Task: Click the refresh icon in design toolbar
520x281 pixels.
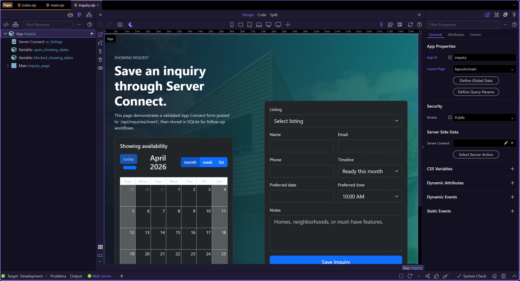Action: pos(410,25)
